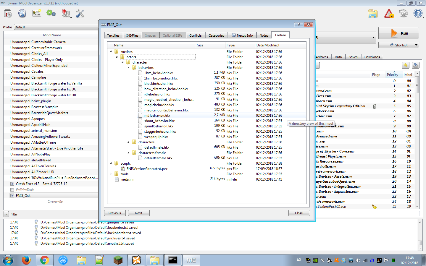Click the Update globe icon in toolbar
The height and width of the screenshot is (266, 426).
click(403, 14)
